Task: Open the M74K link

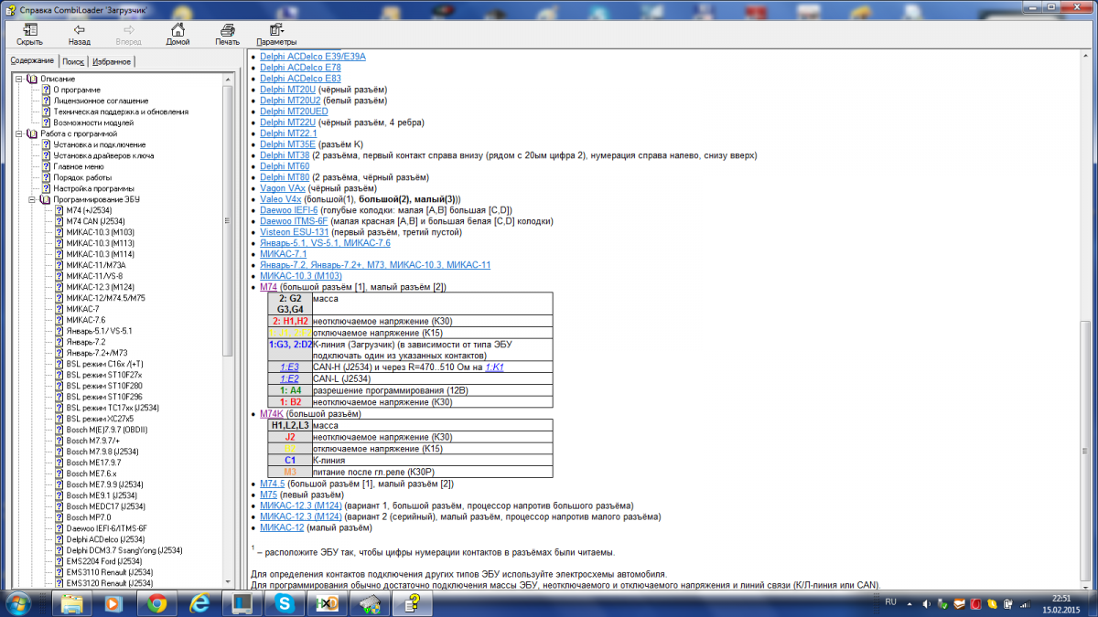Action: coord(272,413)
